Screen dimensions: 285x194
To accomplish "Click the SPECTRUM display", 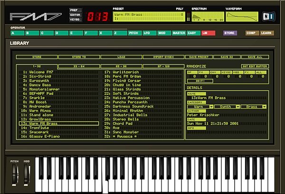I will pos(208,17).
